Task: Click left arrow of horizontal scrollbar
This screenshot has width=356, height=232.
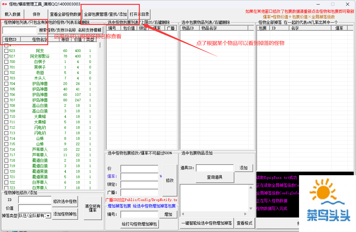Action: click(x=183, y=214)
